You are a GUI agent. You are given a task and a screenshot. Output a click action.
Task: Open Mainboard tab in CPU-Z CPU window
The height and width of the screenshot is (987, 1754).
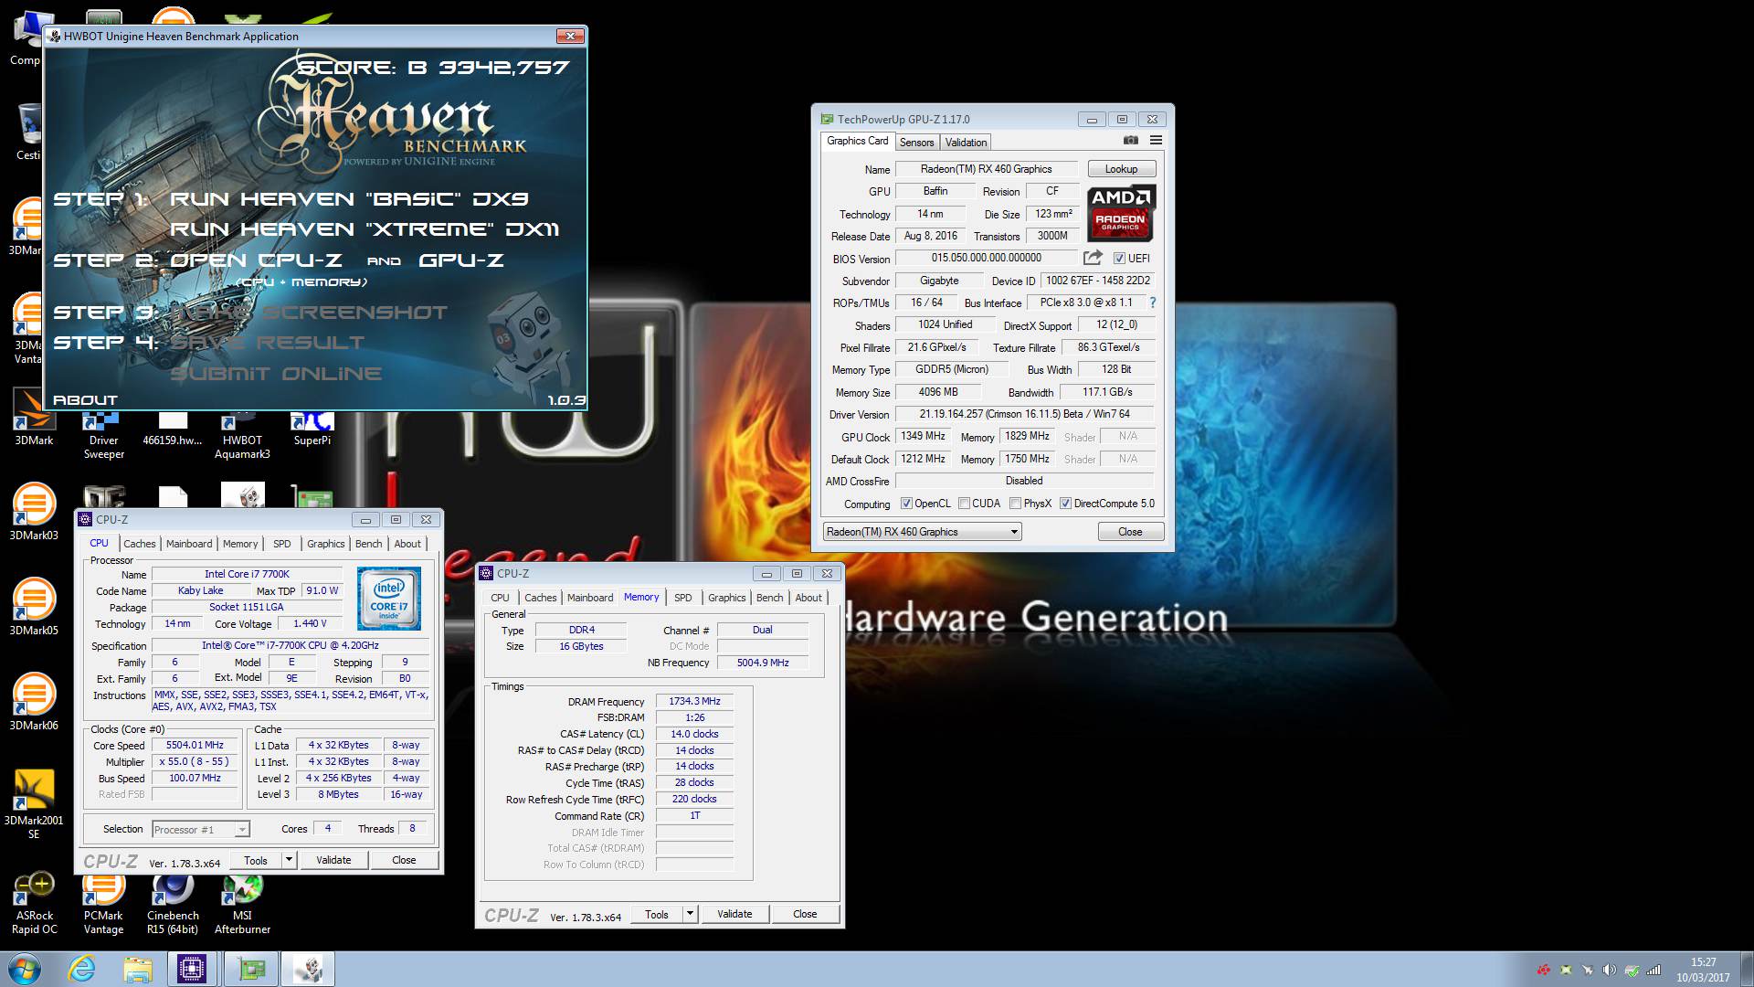tap(189, 544)
